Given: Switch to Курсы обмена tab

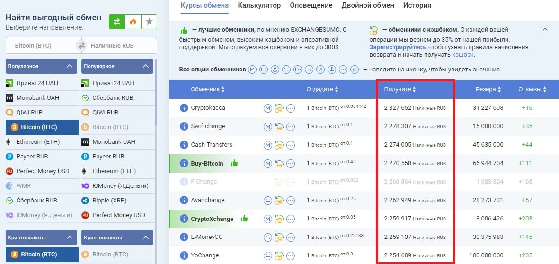Looking at the screenshot, I should point(204,5).
